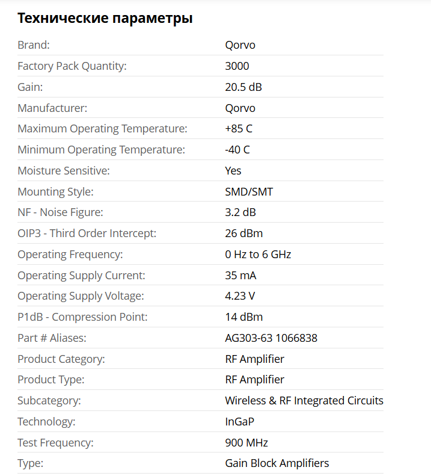431x476 pixels.
Task: Click the Maximum Operating Temperature label
Action: [x=102, y=129]
